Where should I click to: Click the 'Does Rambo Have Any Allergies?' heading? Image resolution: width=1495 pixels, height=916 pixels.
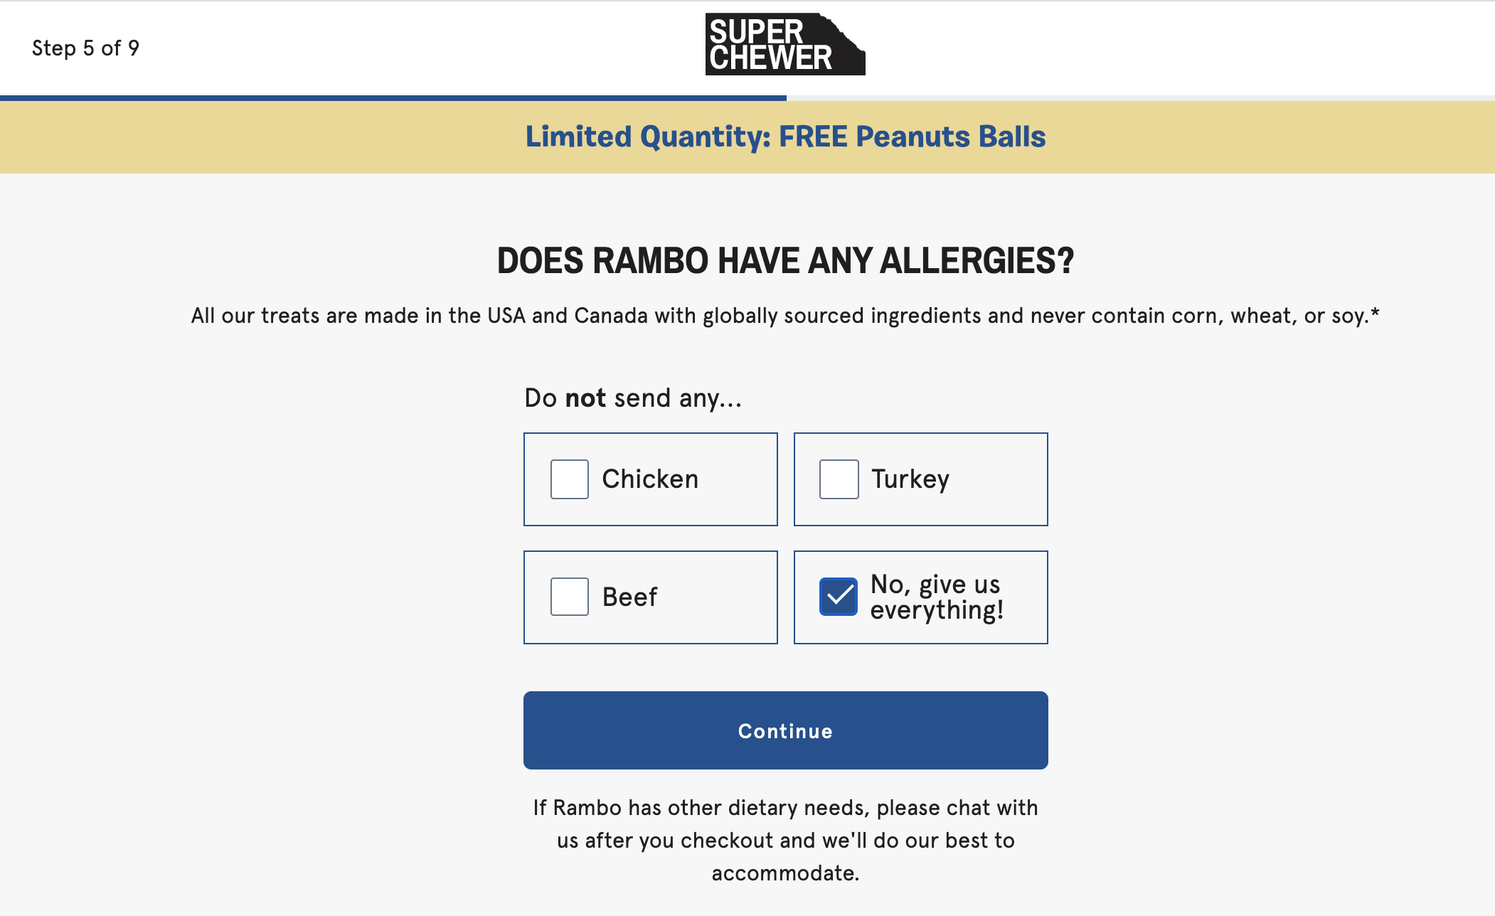[x=785, y=260]
